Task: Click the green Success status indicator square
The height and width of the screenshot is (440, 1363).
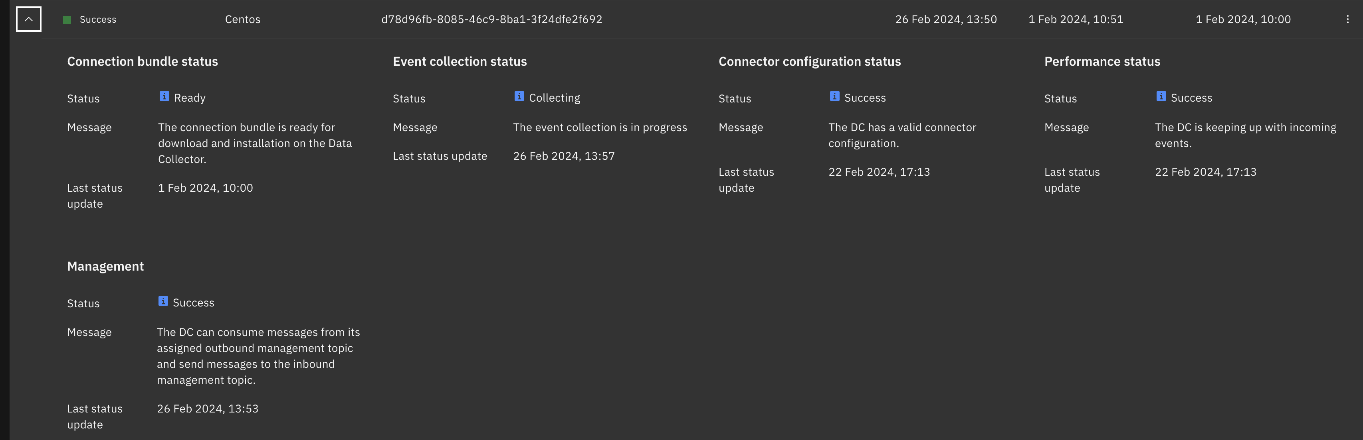Action: click(x=67, y=20)
